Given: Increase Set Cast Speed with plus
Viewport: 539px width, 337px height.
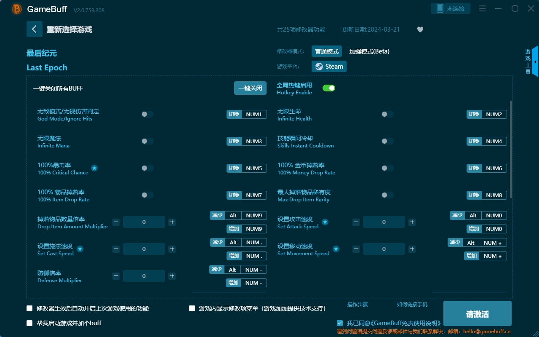Looking at the screenshot, I should coord(172,249).
